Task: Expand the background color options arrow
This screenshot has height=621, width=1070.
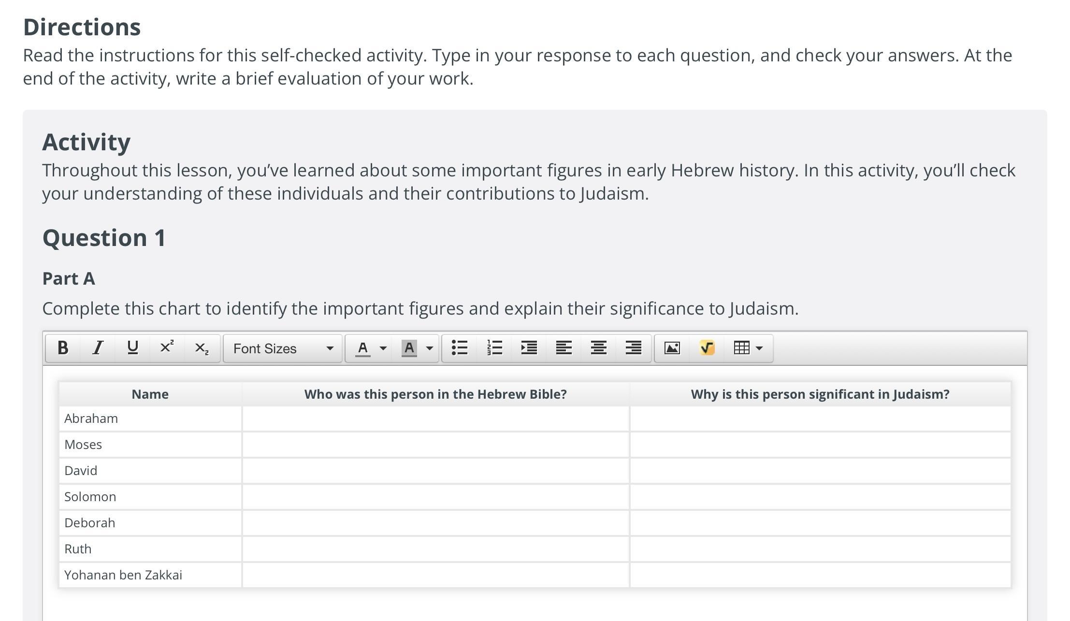Action: pos(429,348)
